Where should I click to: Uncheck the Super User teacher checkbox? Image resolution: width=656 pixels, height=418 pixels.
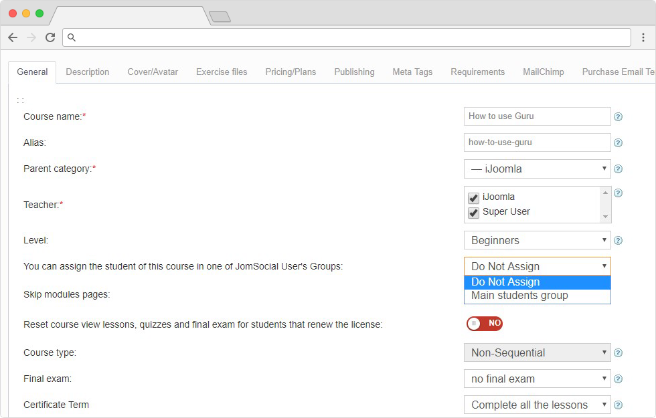point(474,213)
